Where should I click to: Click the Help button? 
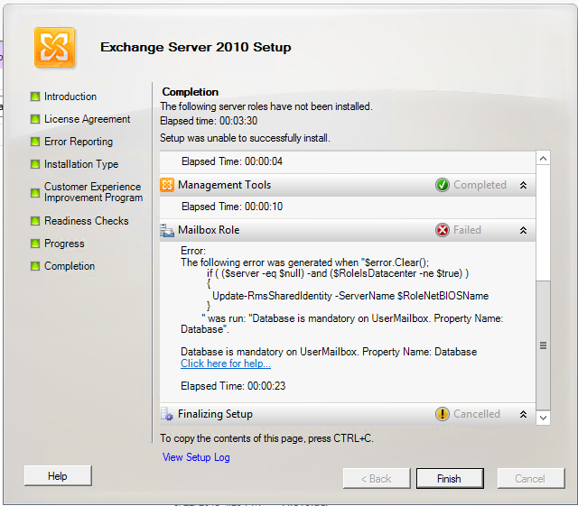(x=58, y=476)
